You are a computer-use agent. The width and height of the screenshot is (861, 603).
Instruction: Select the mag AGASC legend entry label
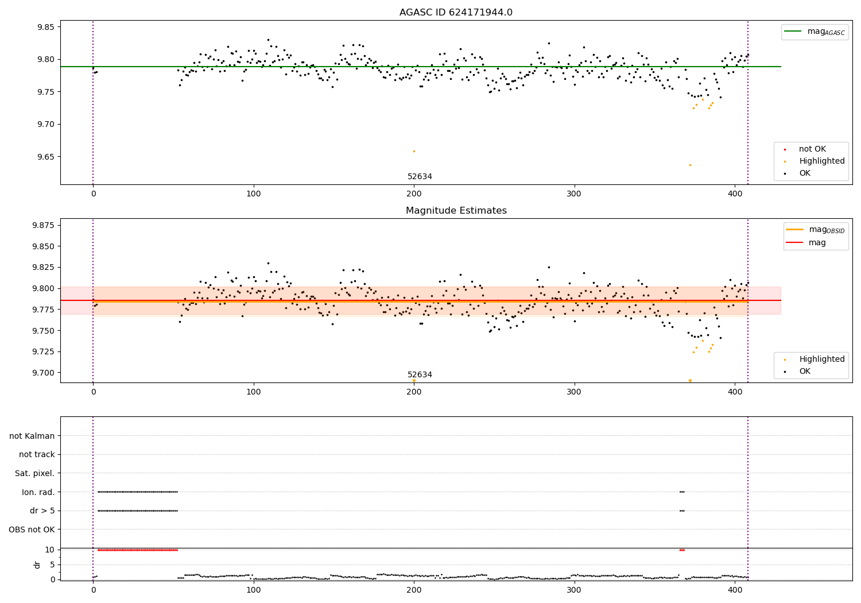pyautogui.click(x=826, y=32)
